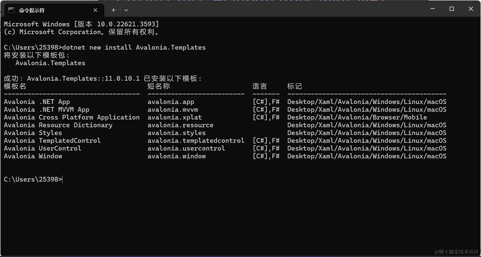
Task: Click the Avalonia Window template name
Action: point(33,156)
